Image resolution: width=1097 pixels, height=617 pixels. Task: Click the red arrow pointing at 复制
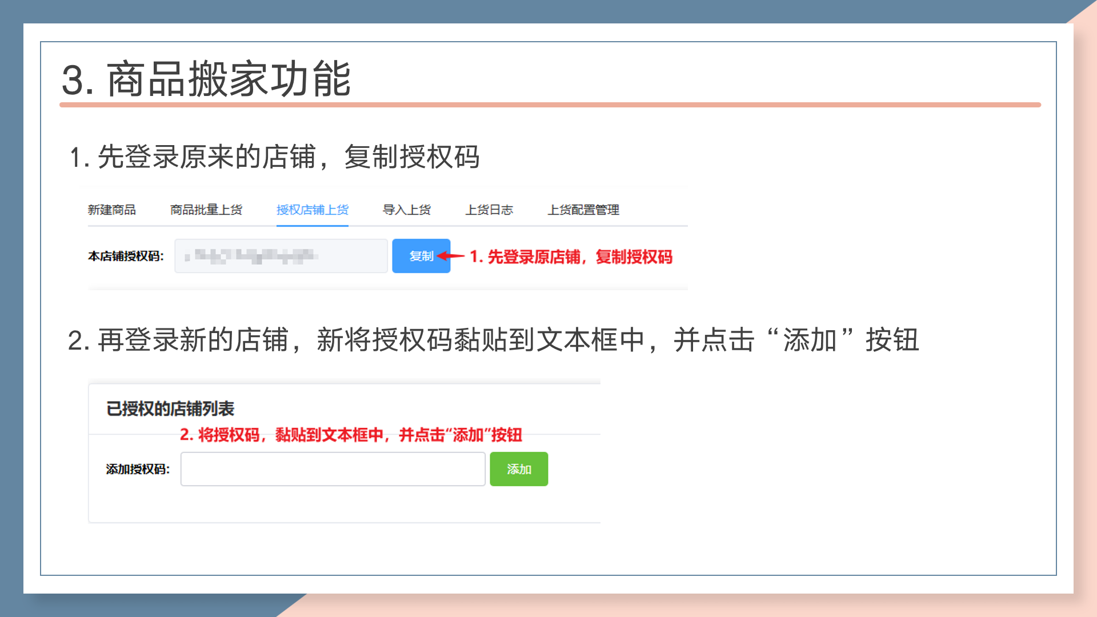coord(451,256)
